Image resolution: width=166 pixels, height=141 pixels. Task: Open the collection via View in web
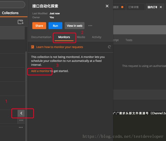75,26
